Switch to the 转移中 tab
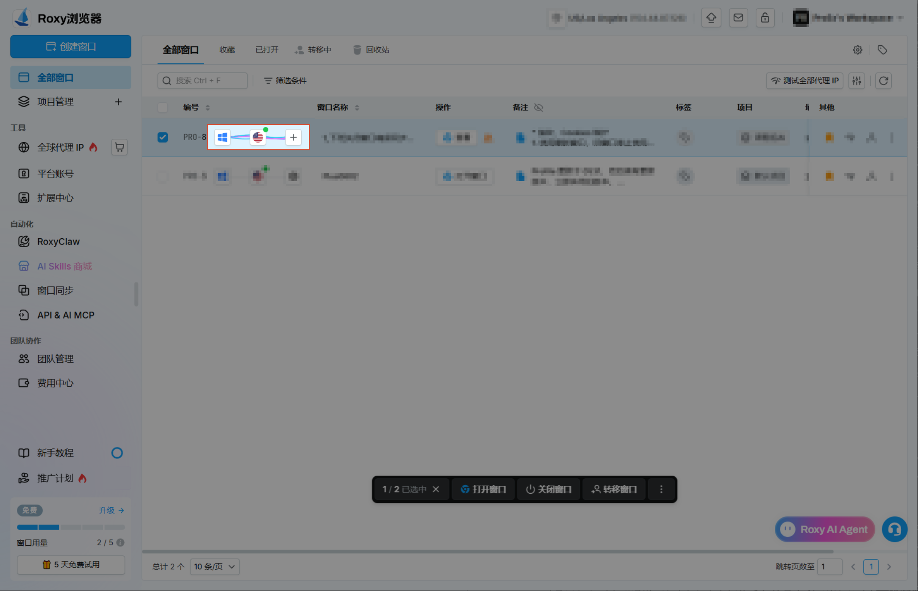 [x=313, y=50]
